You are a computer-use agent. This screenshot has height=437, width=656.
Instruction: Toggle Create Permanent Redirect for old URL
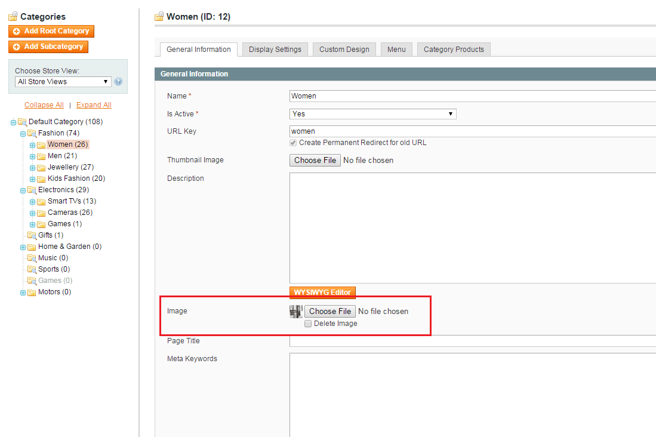pyautogui.click(x=293, y=143)
